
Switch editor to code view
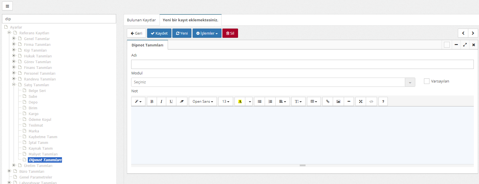tap(371, 102)
